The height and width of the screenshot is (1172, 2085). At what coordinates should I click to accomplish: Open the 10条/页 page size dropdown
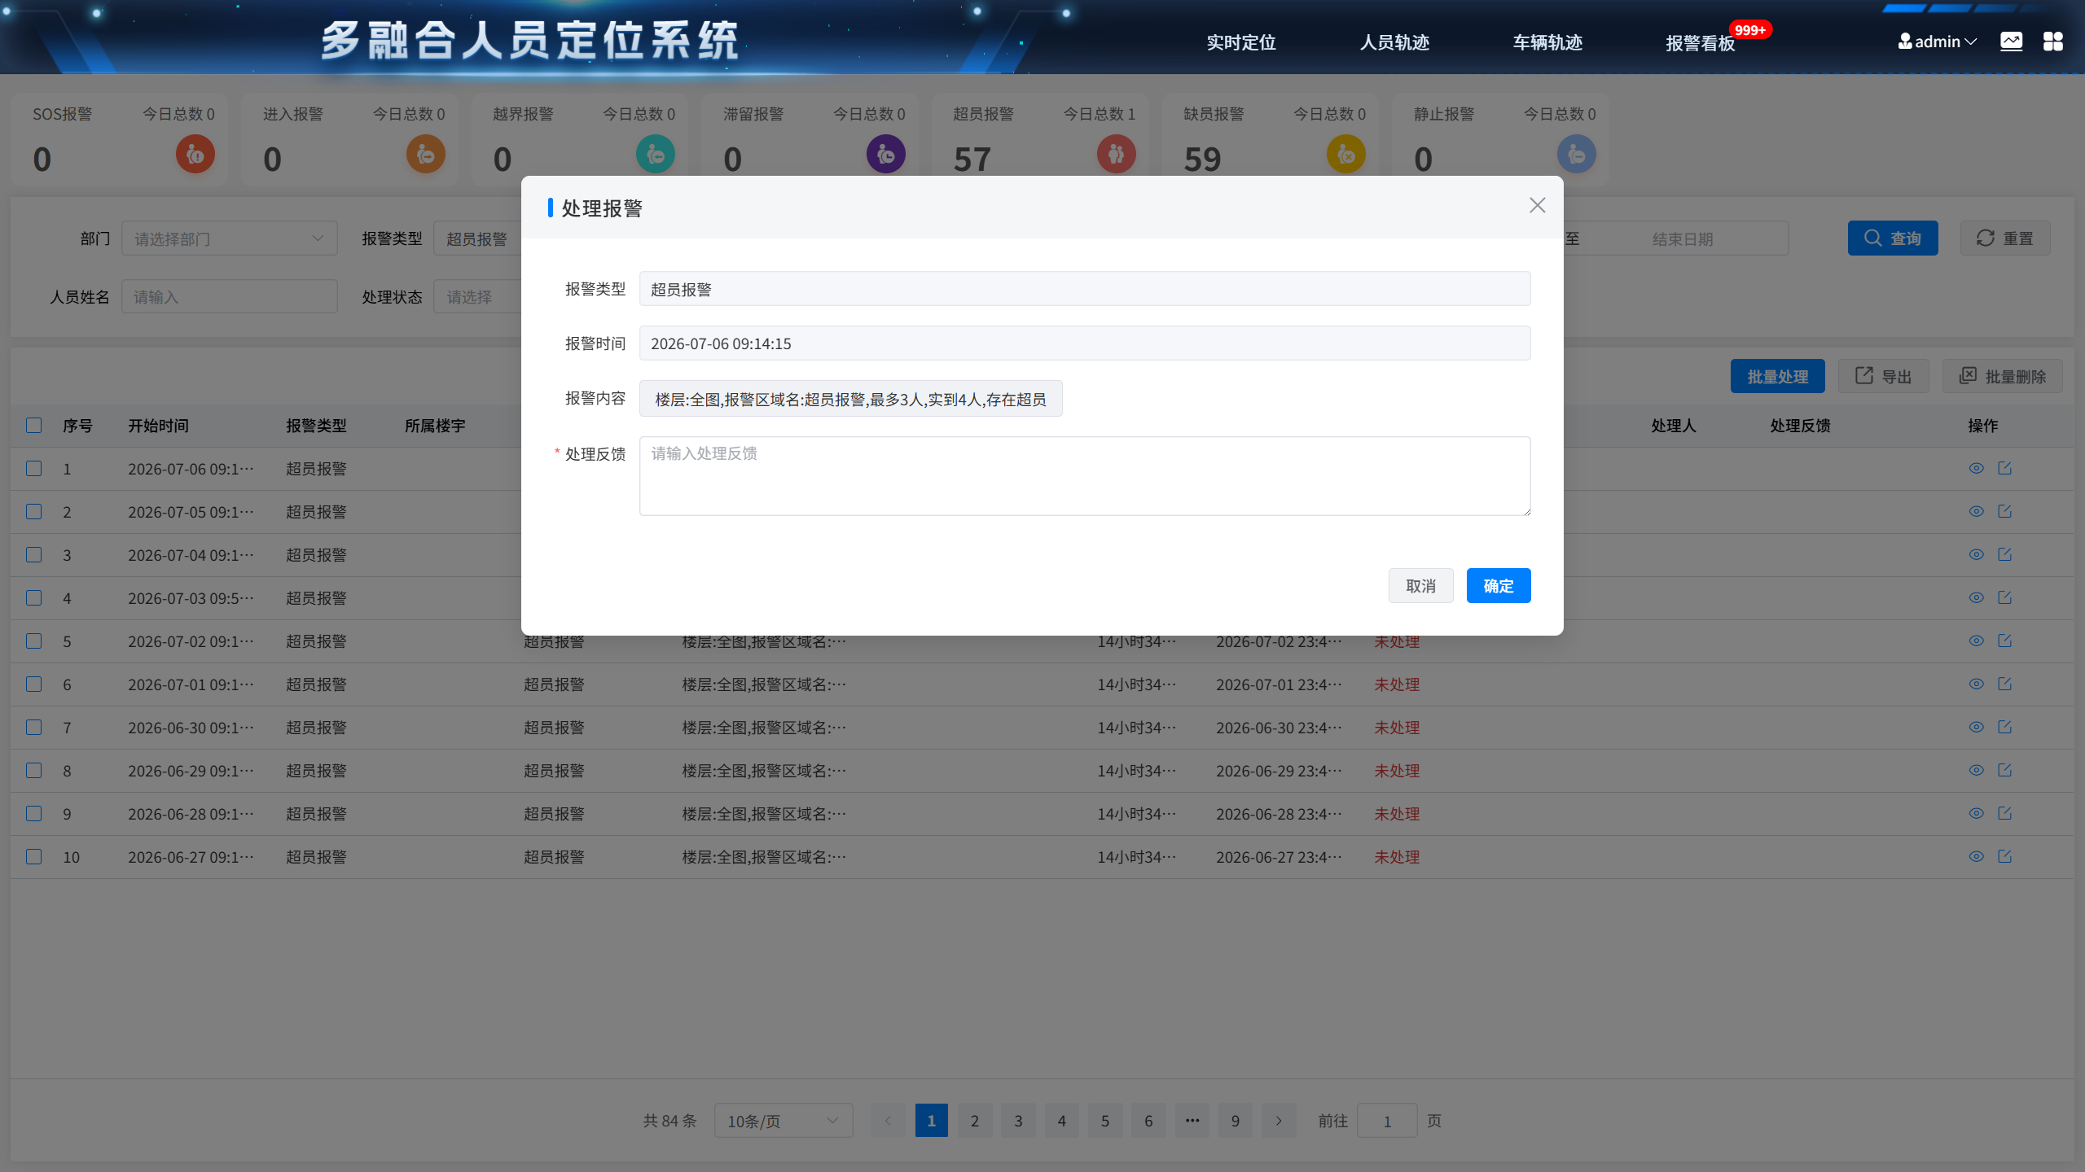[x=784, y=1121]
